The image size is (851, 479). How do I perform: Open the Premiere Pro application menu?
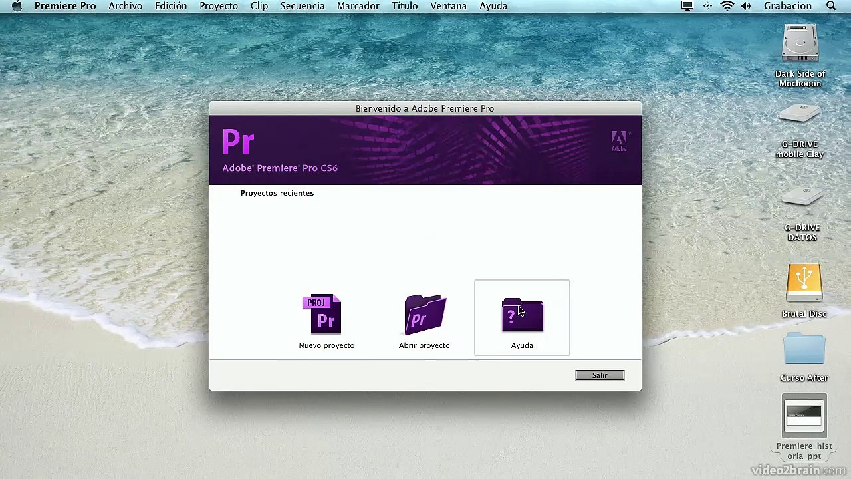pos(65,6)
